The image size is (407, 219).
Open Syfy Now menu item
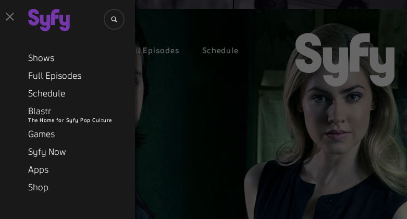coord(47,152)
